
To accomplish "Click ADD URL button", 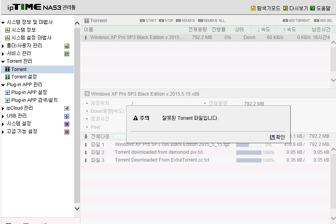I will [323, 21].
